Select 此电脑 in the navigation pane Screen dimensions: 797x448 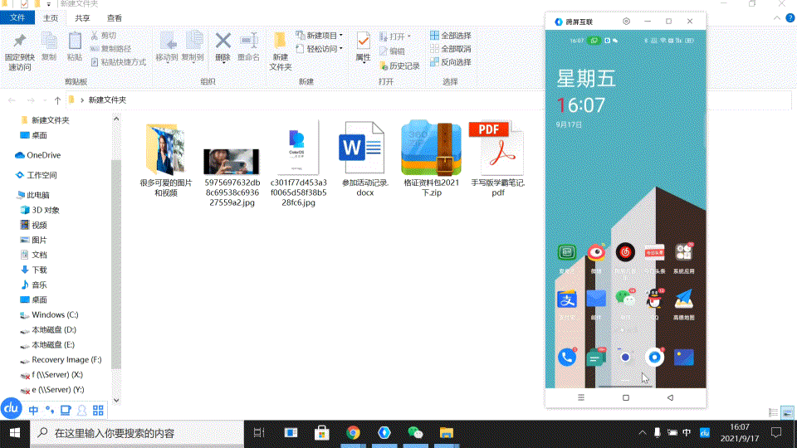[x=33, y=195]
